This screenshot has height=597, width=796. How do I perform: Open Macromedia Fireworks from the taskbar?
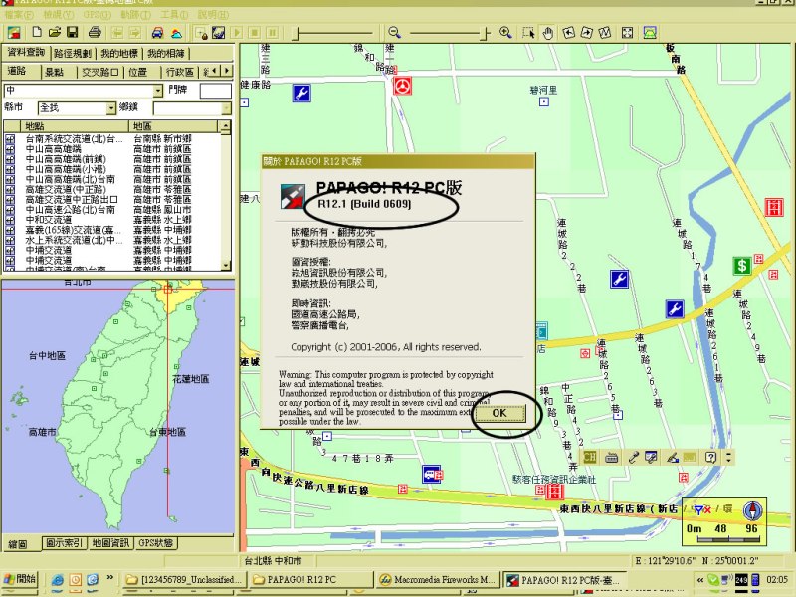(x=437, y=580)
